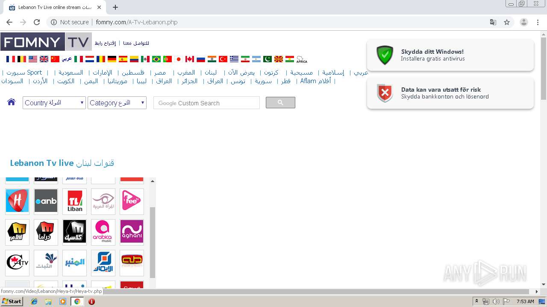Click the channel list vertical scrollbar
The width and height of the screenshot is (547, 307).
(153, 242)
